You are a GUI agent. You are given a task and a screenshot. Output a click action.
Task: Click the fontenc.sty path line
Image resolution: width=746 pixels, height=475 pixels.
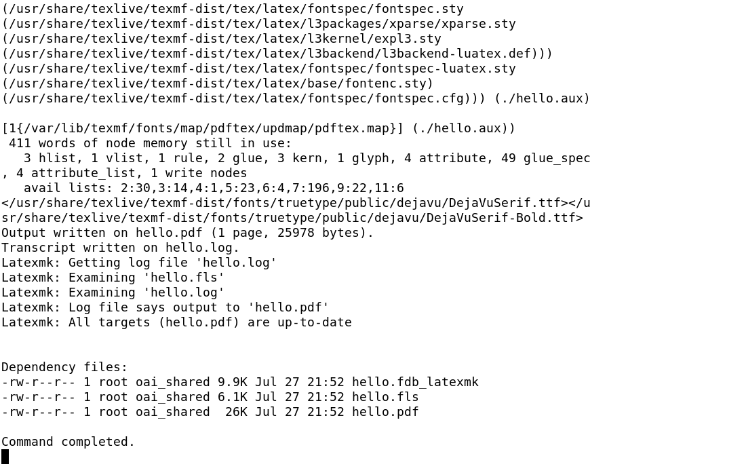(x=218, y=83)
